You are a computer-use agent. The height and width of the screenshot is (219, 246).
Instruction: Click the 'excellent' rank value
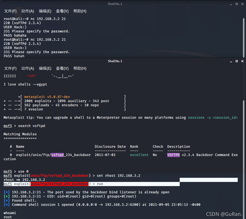coord(139,155)
